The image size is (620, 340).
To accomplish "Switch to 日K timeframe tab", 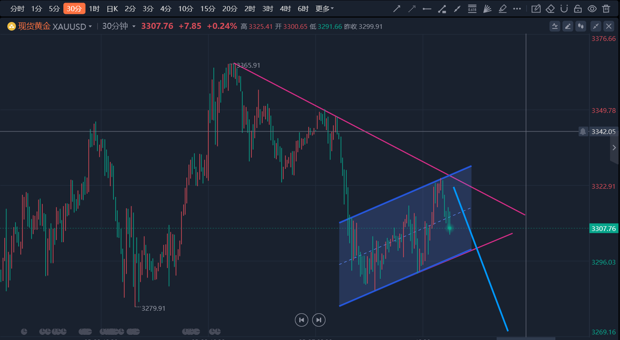I will (x=112, y=9).
